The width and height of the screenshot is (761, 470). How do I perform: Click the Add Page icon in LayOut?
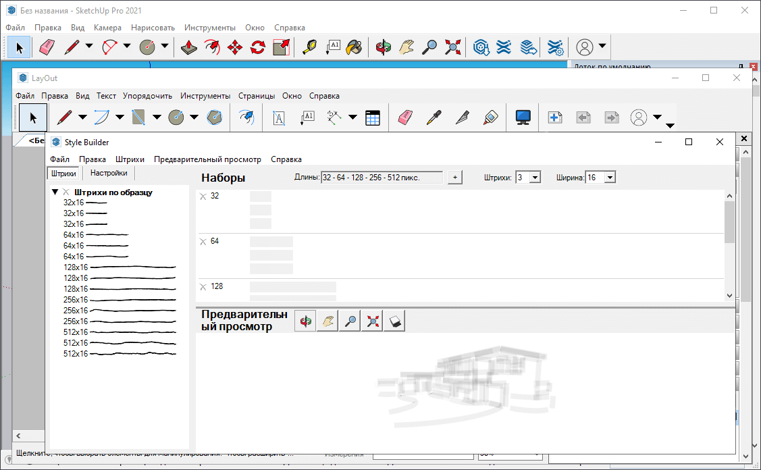pyautogui.click(x=555, y=117)
